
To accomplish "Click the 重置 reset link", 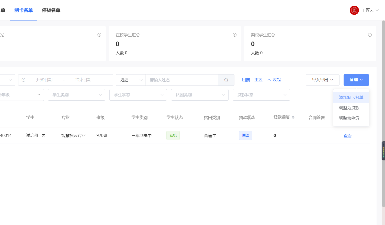I will [x=258, y=80].
